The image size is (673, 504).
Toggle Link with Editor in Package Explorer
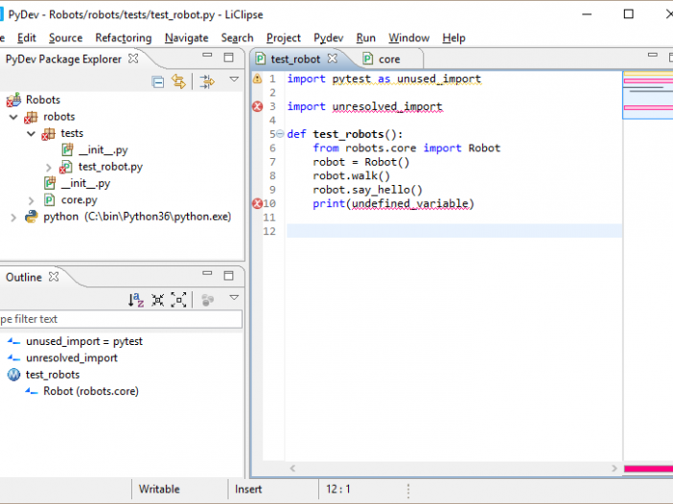[x=178, y=81]
